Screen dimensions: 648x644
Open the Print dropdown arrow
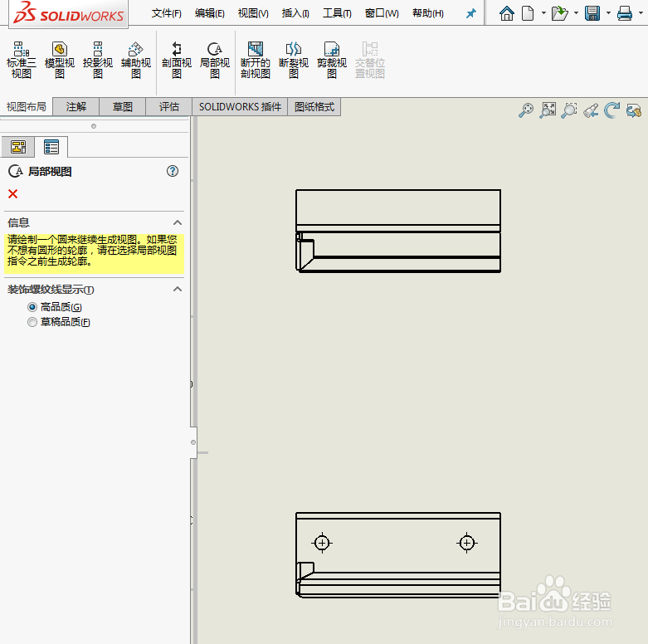[641, 13]
